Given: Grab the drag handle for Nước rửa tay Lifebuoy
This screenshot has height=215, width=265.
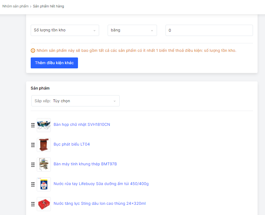Looking at the screenshot, I should coord(33,184).
